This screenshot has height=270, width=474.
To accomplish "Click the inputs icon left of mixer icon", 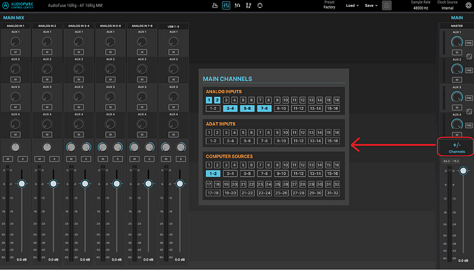I will pyautogui.click(x=215, y=5).
